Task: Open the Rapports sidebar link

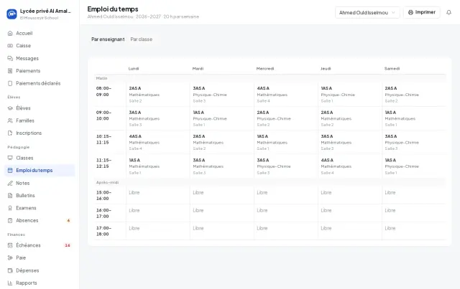Action: pos(40,283)
